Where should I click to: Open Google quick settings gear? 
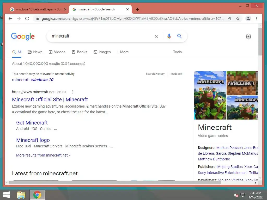pyautogui.click(x=248, y=36)
